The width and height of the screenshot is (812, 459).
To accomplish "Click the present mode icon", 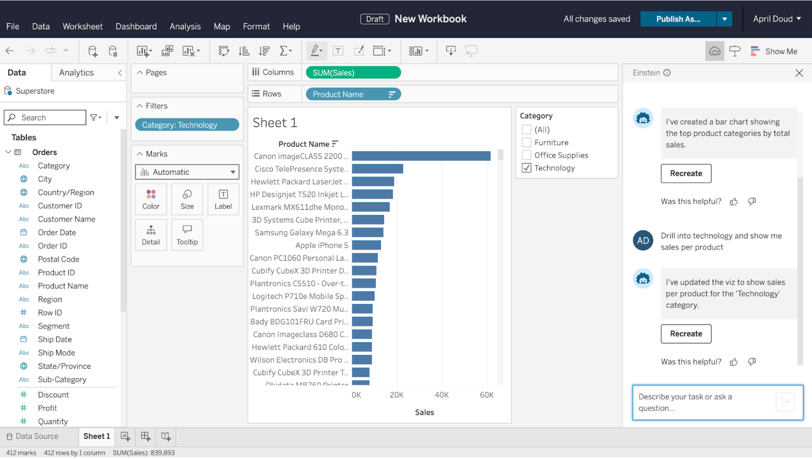I will click(471, 51).
